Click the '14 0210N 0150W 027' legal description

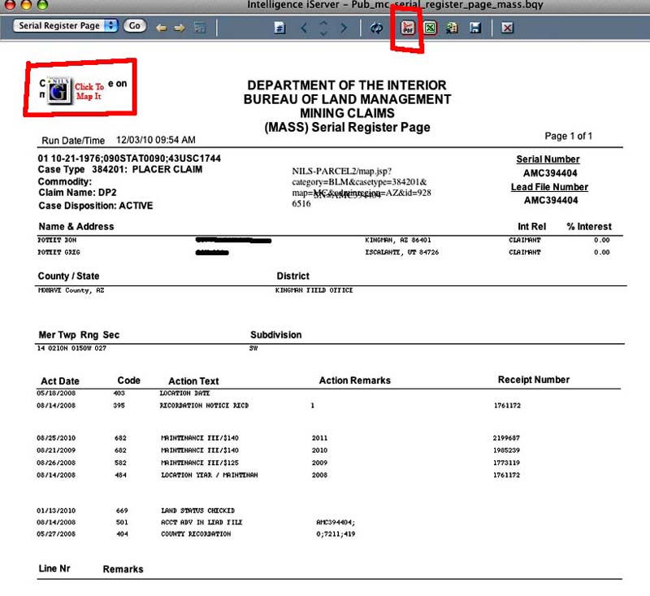tap(71, 348)
